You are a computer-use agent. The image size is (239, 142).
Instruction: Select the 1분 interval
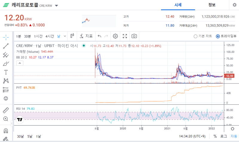click(x=19, y=36)
